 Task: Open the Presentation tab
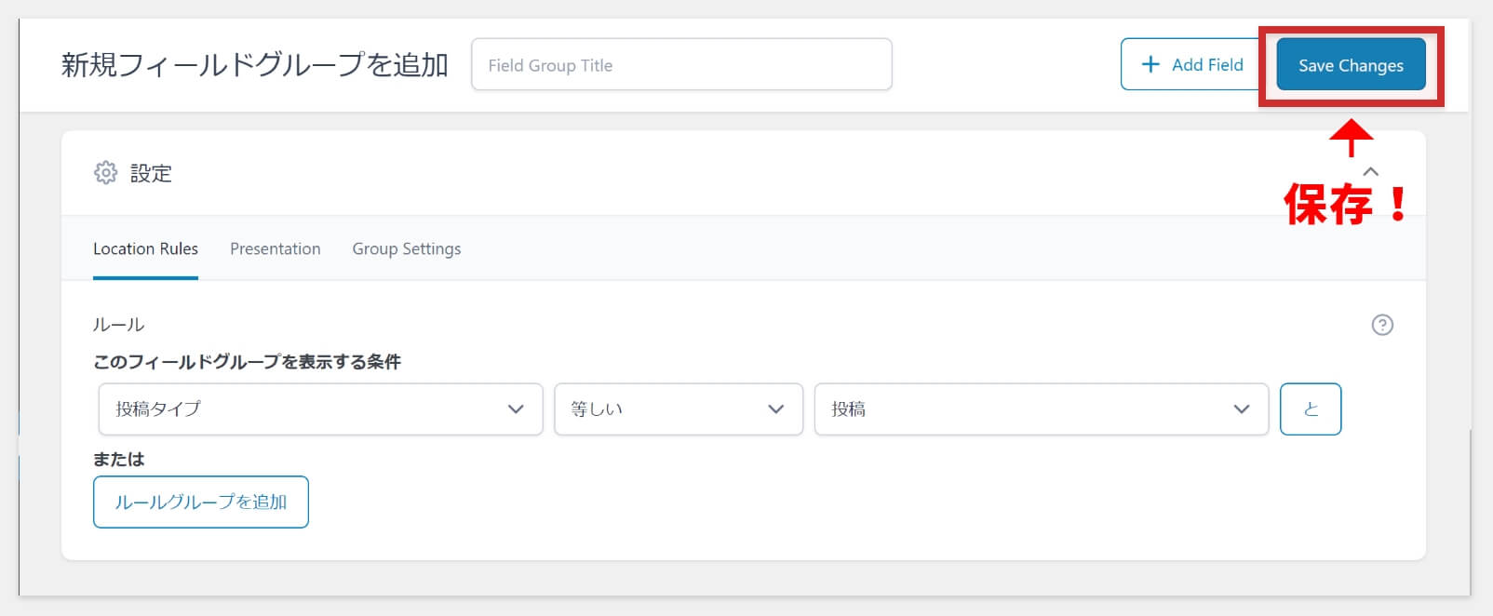point(276,248)
